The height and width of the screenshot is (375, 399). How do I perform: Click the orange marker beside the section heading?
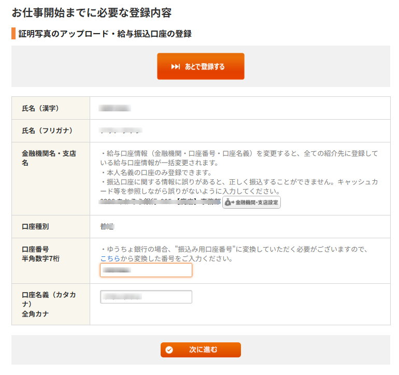[13, 34]
